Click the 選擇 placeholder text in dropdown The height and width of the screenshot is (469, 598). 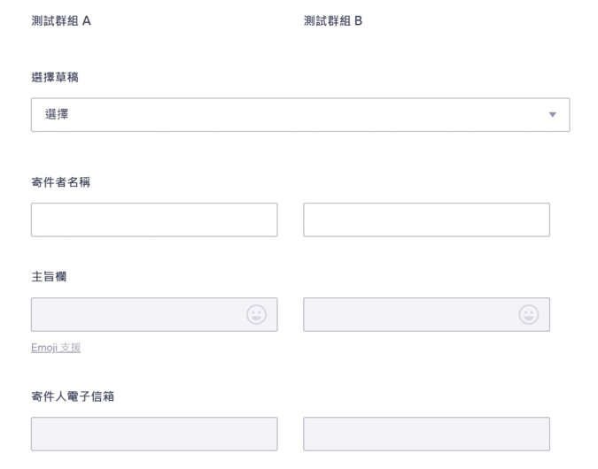tap(57, 115)
